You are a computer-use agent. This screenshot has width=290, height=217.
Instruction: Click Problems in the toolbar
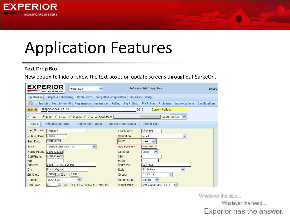point(165,103)
